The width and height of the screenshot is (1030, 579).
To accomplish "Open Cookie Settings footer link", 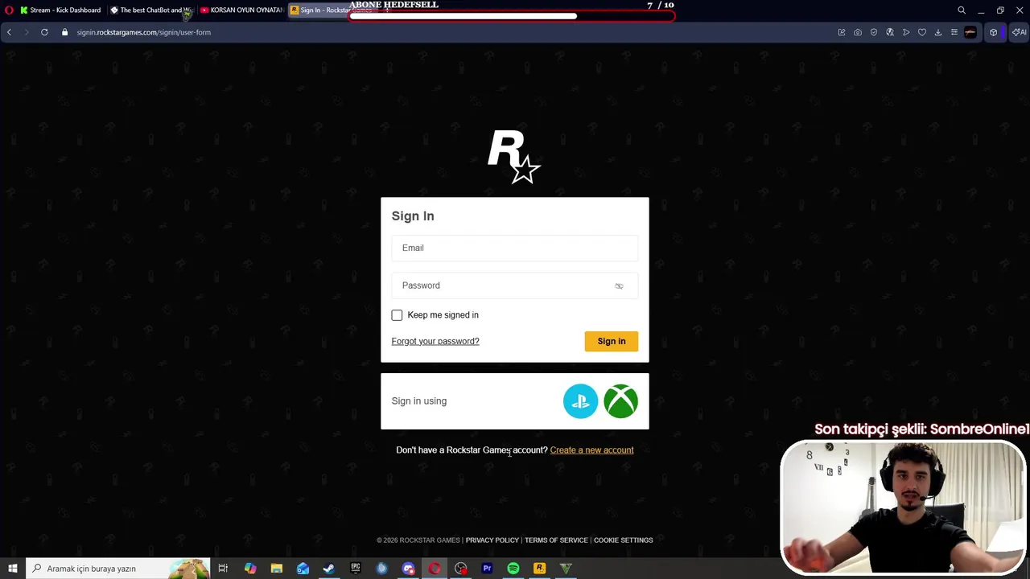I will click(623, 540).
